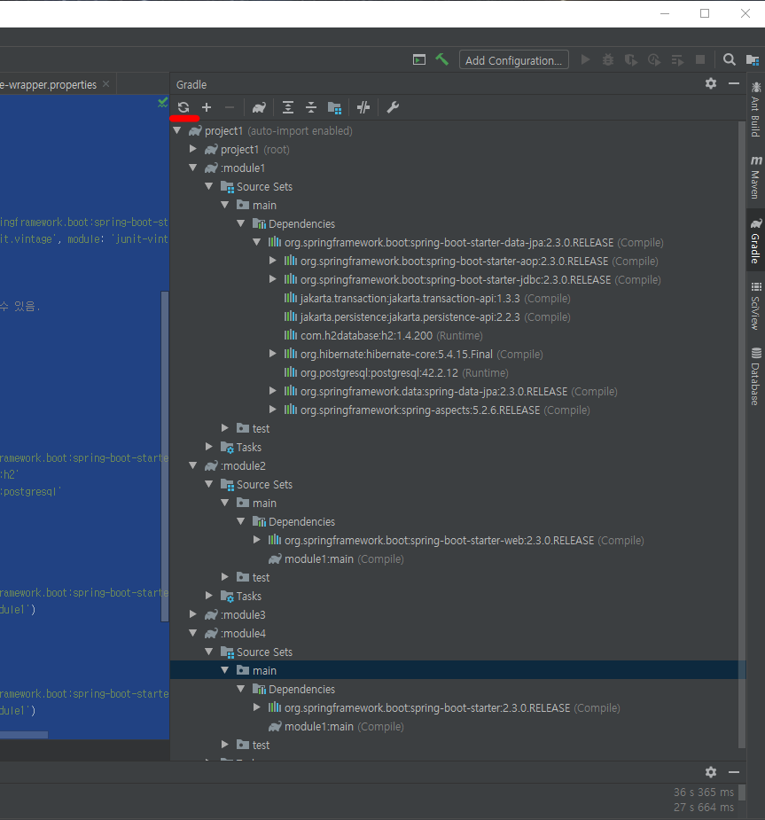
Task: Toggle Offline Mode in Gradle toolbar
Action: coord(363,108)
